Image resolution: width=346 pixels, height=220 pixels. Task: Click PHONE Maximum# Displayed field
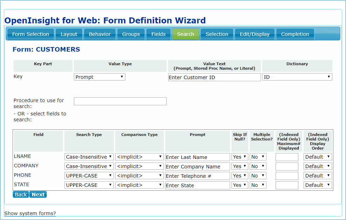click(x=287, y=176)
